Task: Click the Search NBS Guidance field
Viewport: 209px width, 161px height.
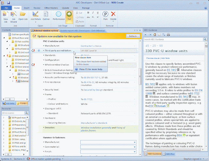Action: pos(173,39)
